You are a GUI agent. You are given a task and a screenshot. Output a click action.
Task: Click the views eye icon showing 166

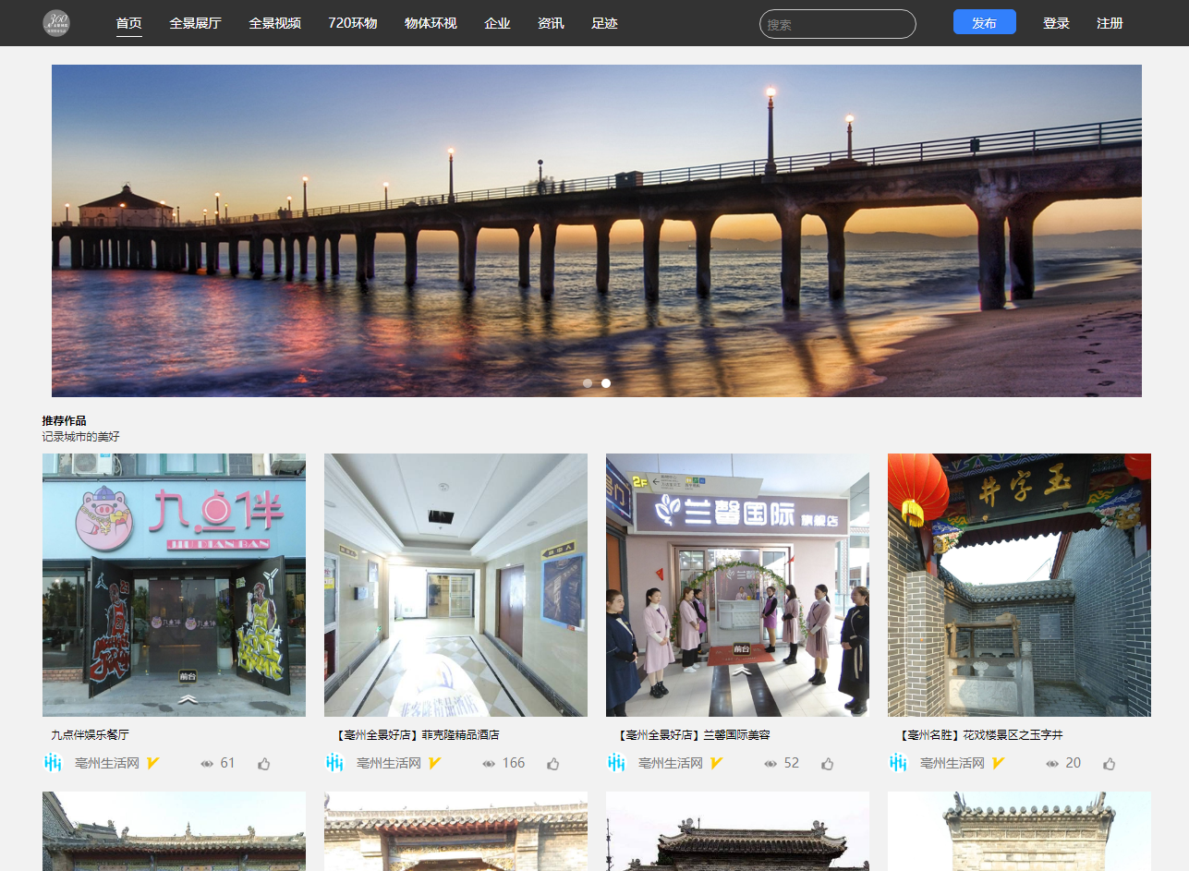(489, 764)
